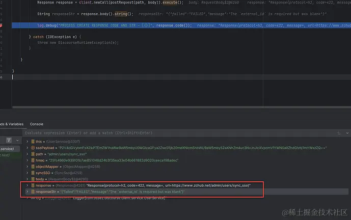Click the variable icon beside body
The height and width of the screenshot is (220, 351).
tap(33, 179)
